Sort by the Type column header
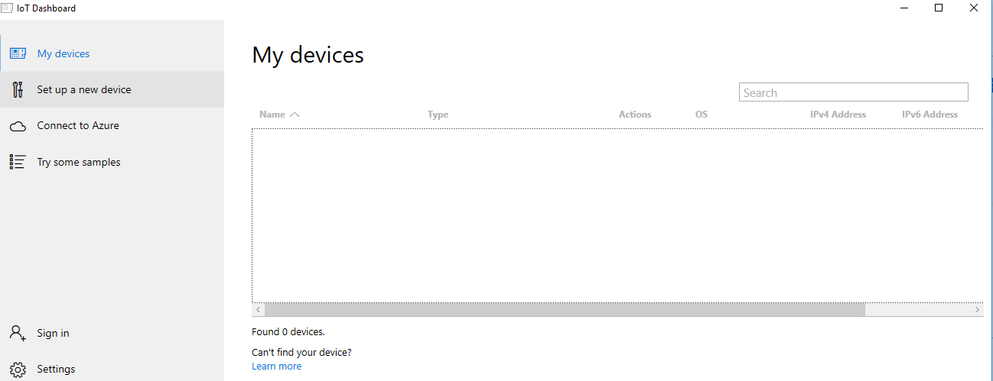This screenshot has height=381, width=993. click(438, 115)
